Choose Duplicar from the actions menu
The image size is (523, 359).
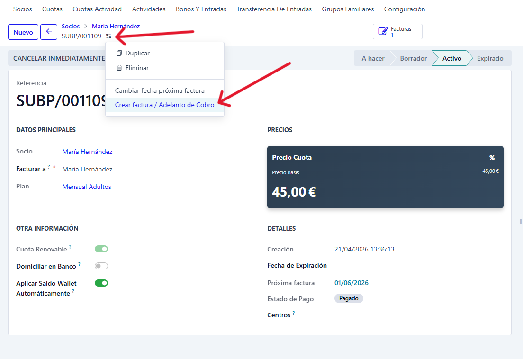137,54
